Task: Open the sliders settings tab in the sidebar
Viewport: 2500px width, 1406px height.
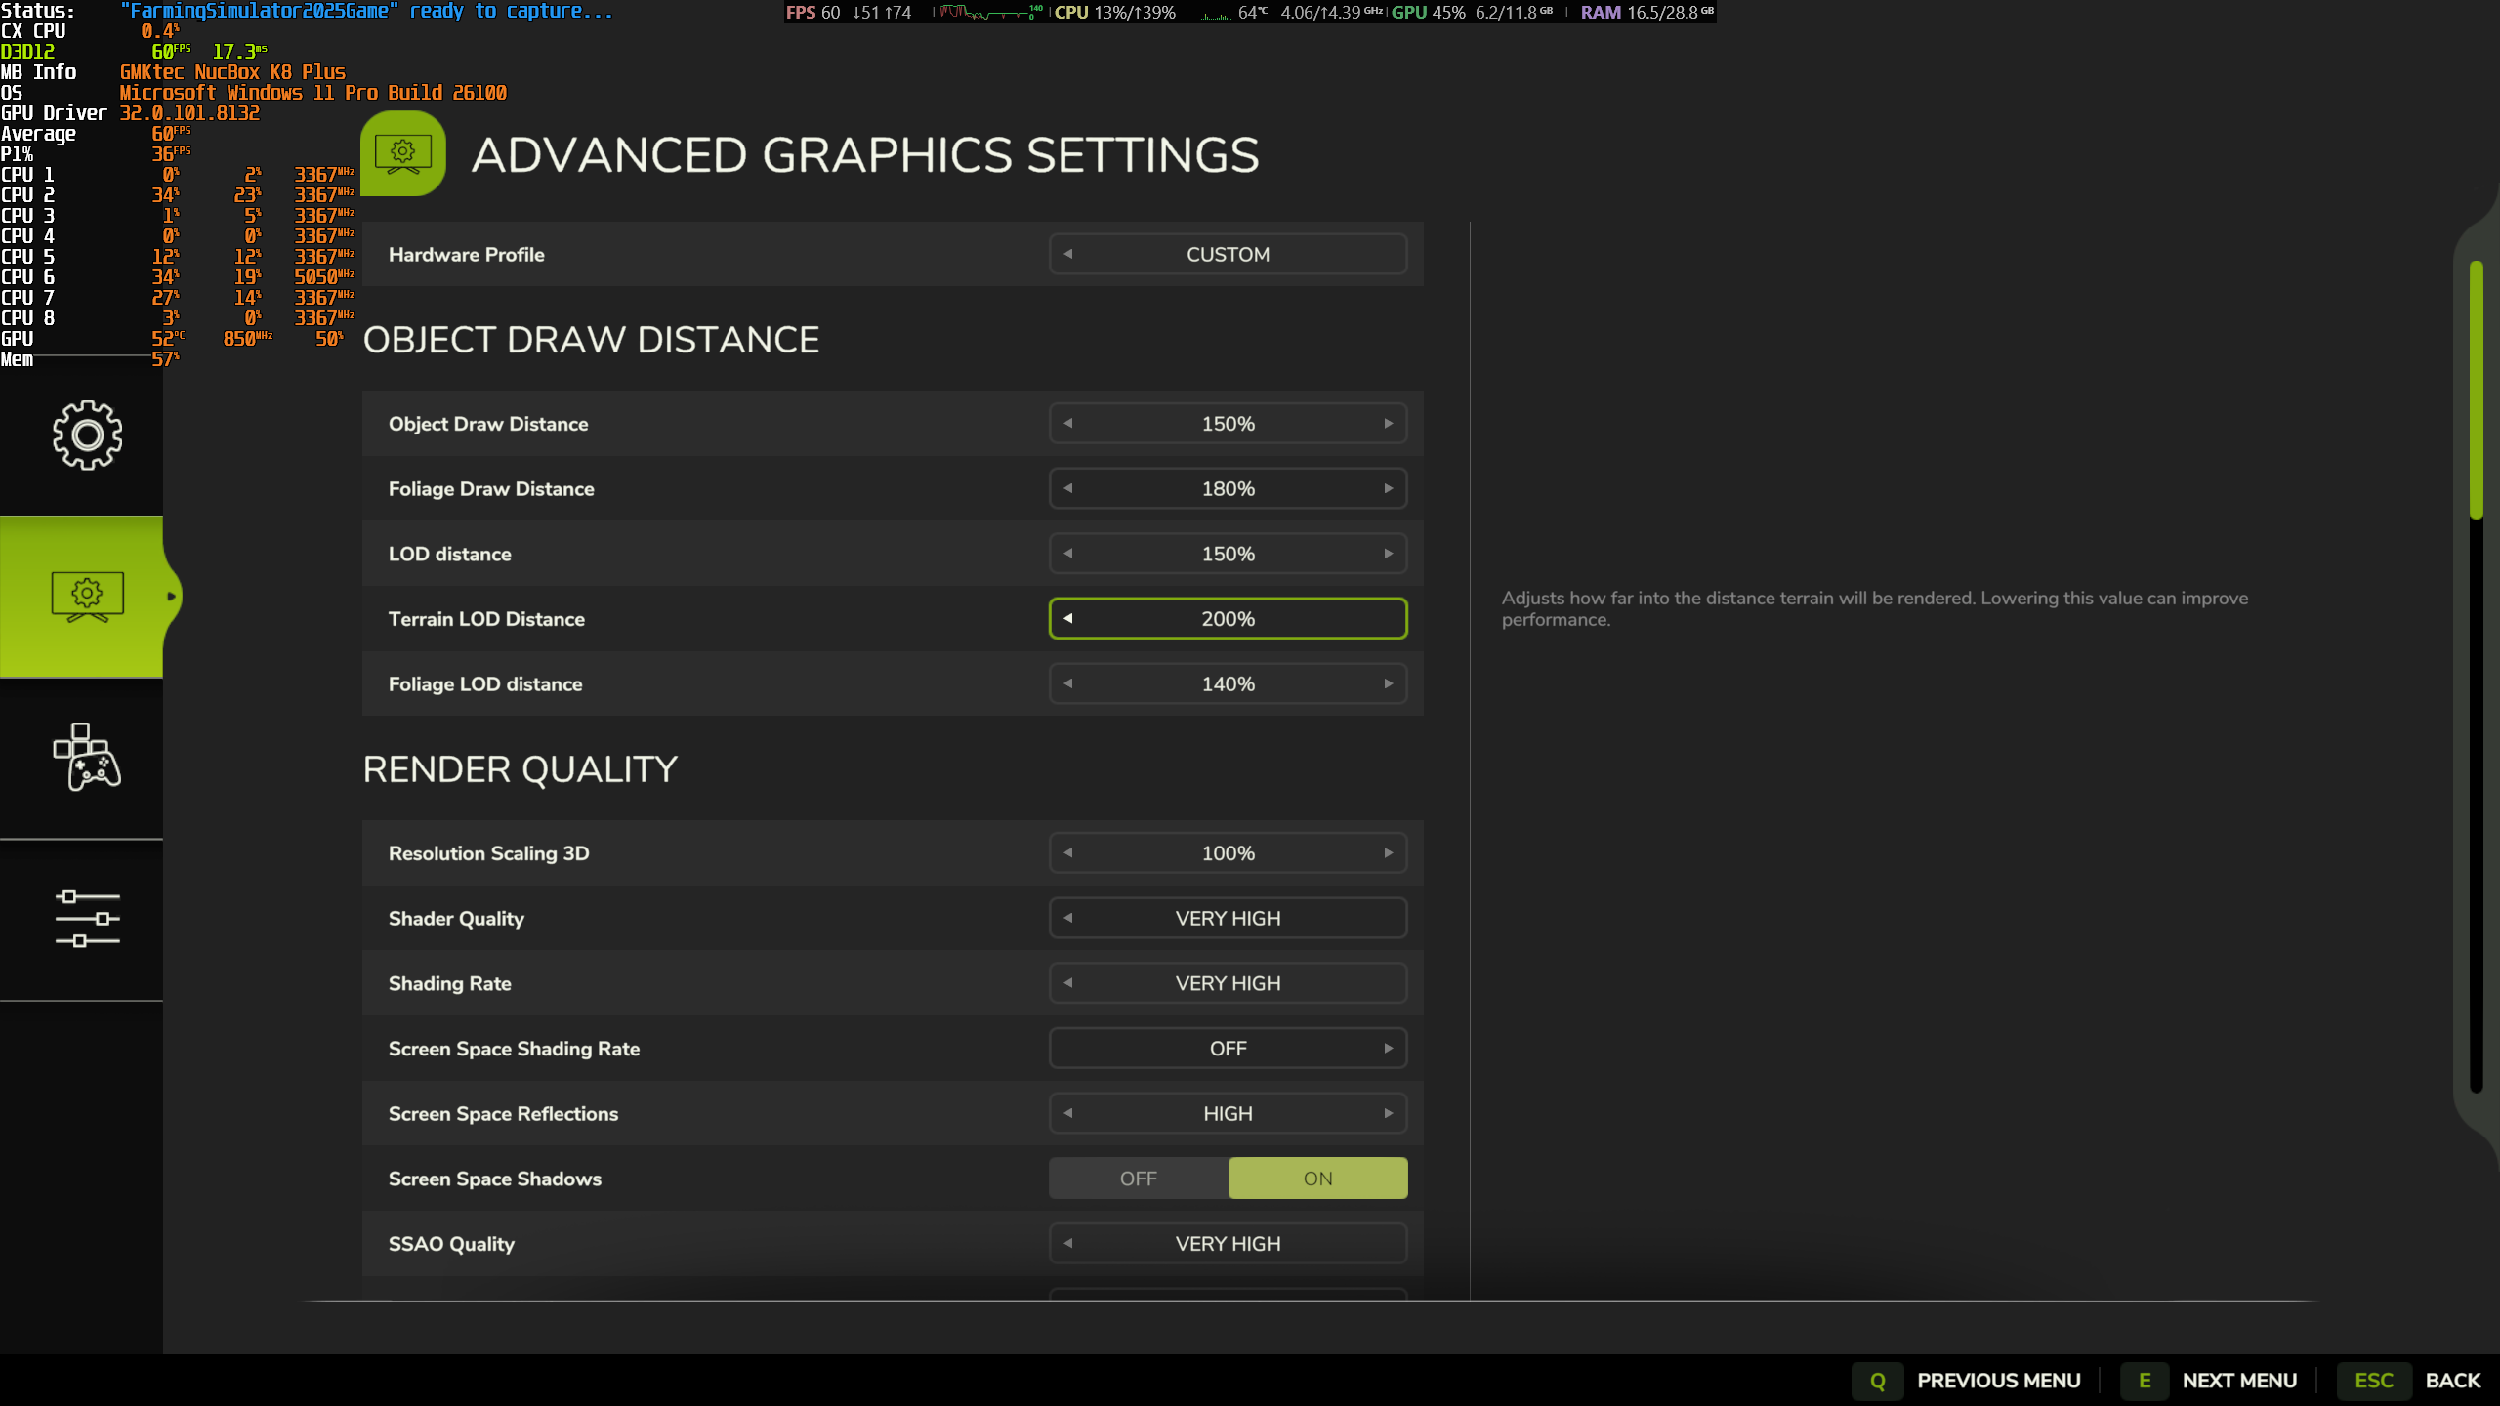Action: point(87,919)
